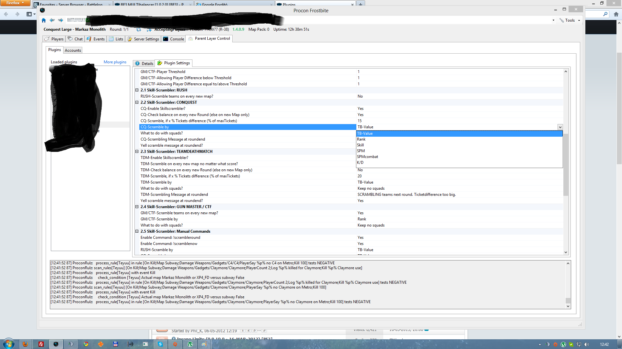Select K/D in dropdown list
Screen dimensions: 622x349
pyautogui.click(x=459, y=163)
